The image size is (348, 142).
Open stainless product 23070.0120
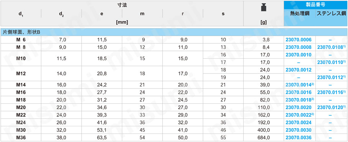coord(330,108)
